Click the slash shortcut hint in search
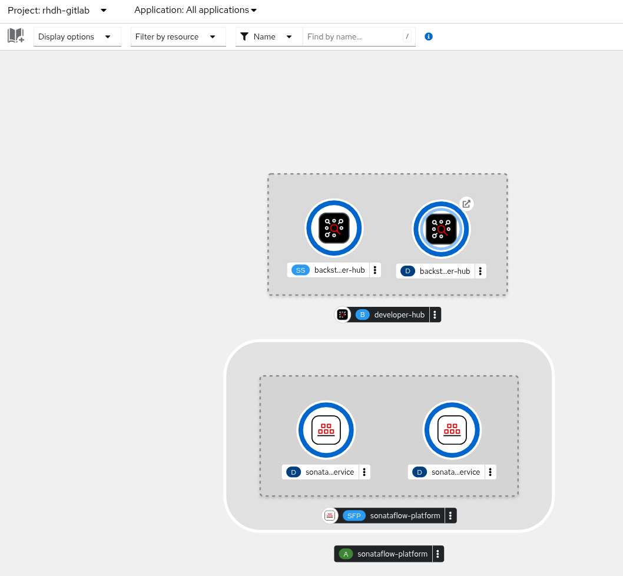 pyautogui.click(x=407, y=37)
